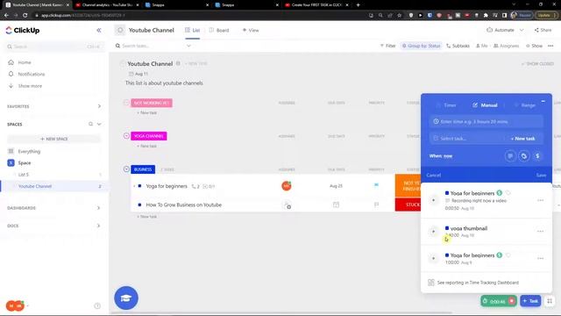Click subtasks icon on Yoga for beginners row
The height and width of the screenshot is (316, 561).
195,186
